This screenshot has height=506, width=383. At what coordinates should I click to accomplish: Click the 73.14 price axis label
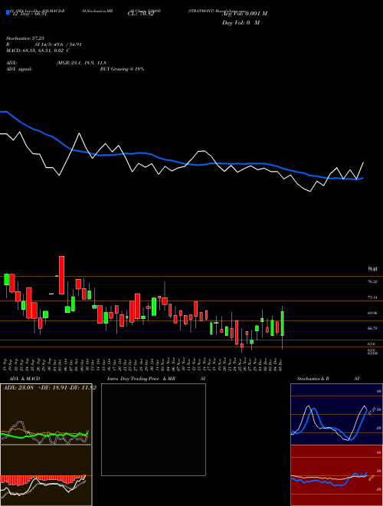pos(372,297)
